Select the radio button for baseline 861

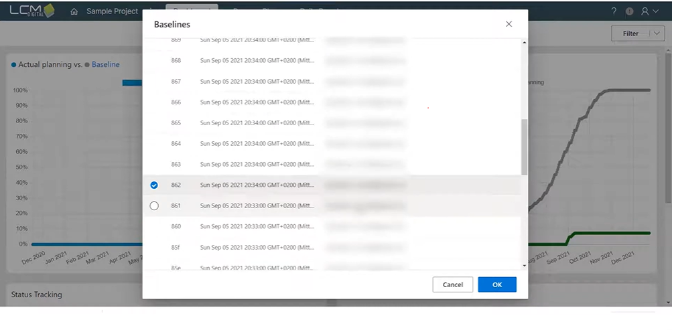click(154, 206)
